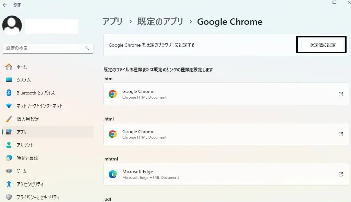Click the network Wi-Fi icon
The width and height of the screenshot is (351, 202).
[x=9, y=106]
